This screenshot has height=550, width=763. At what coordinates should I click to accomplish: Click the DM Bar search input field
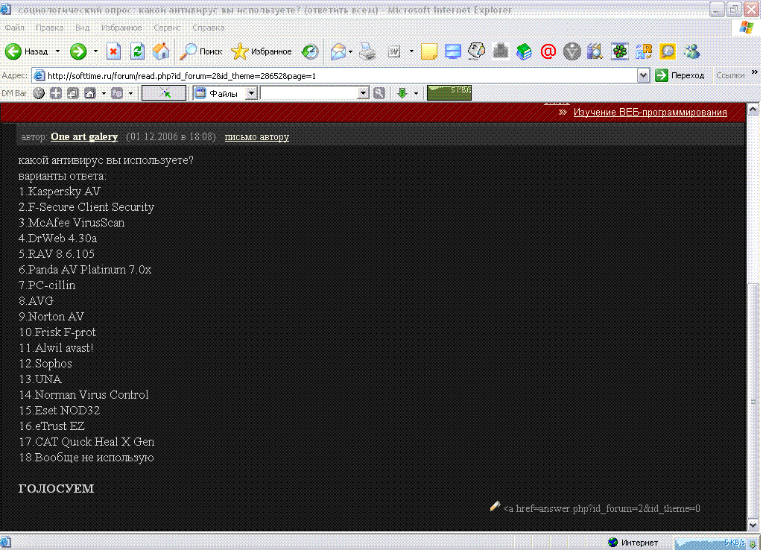tap(309, 93)
